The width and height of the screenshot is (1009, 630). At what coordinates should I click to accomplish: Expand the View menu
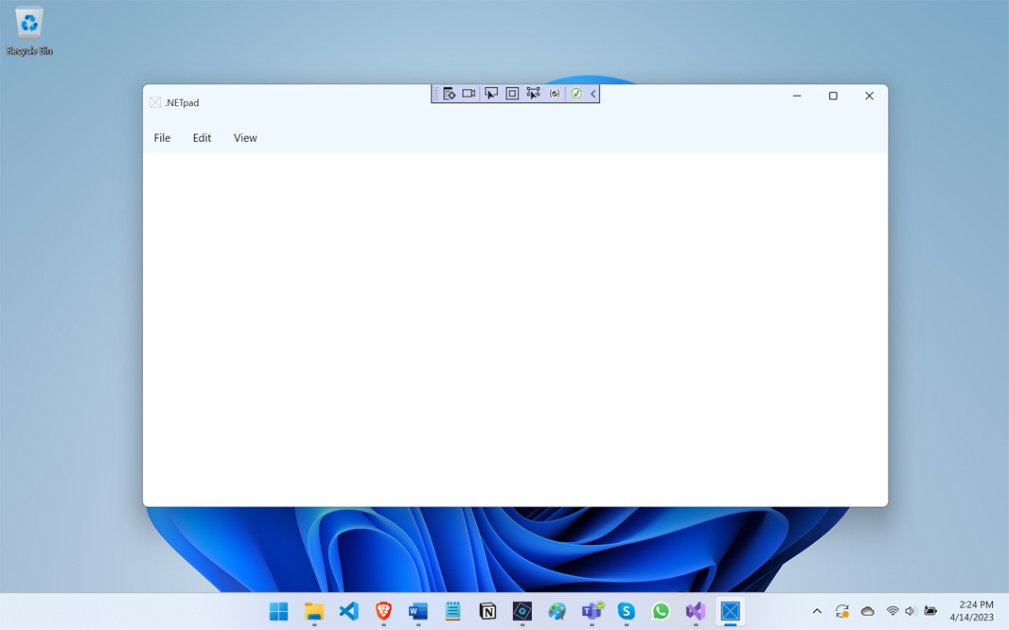pyautogui.click(x=245, y=138)
